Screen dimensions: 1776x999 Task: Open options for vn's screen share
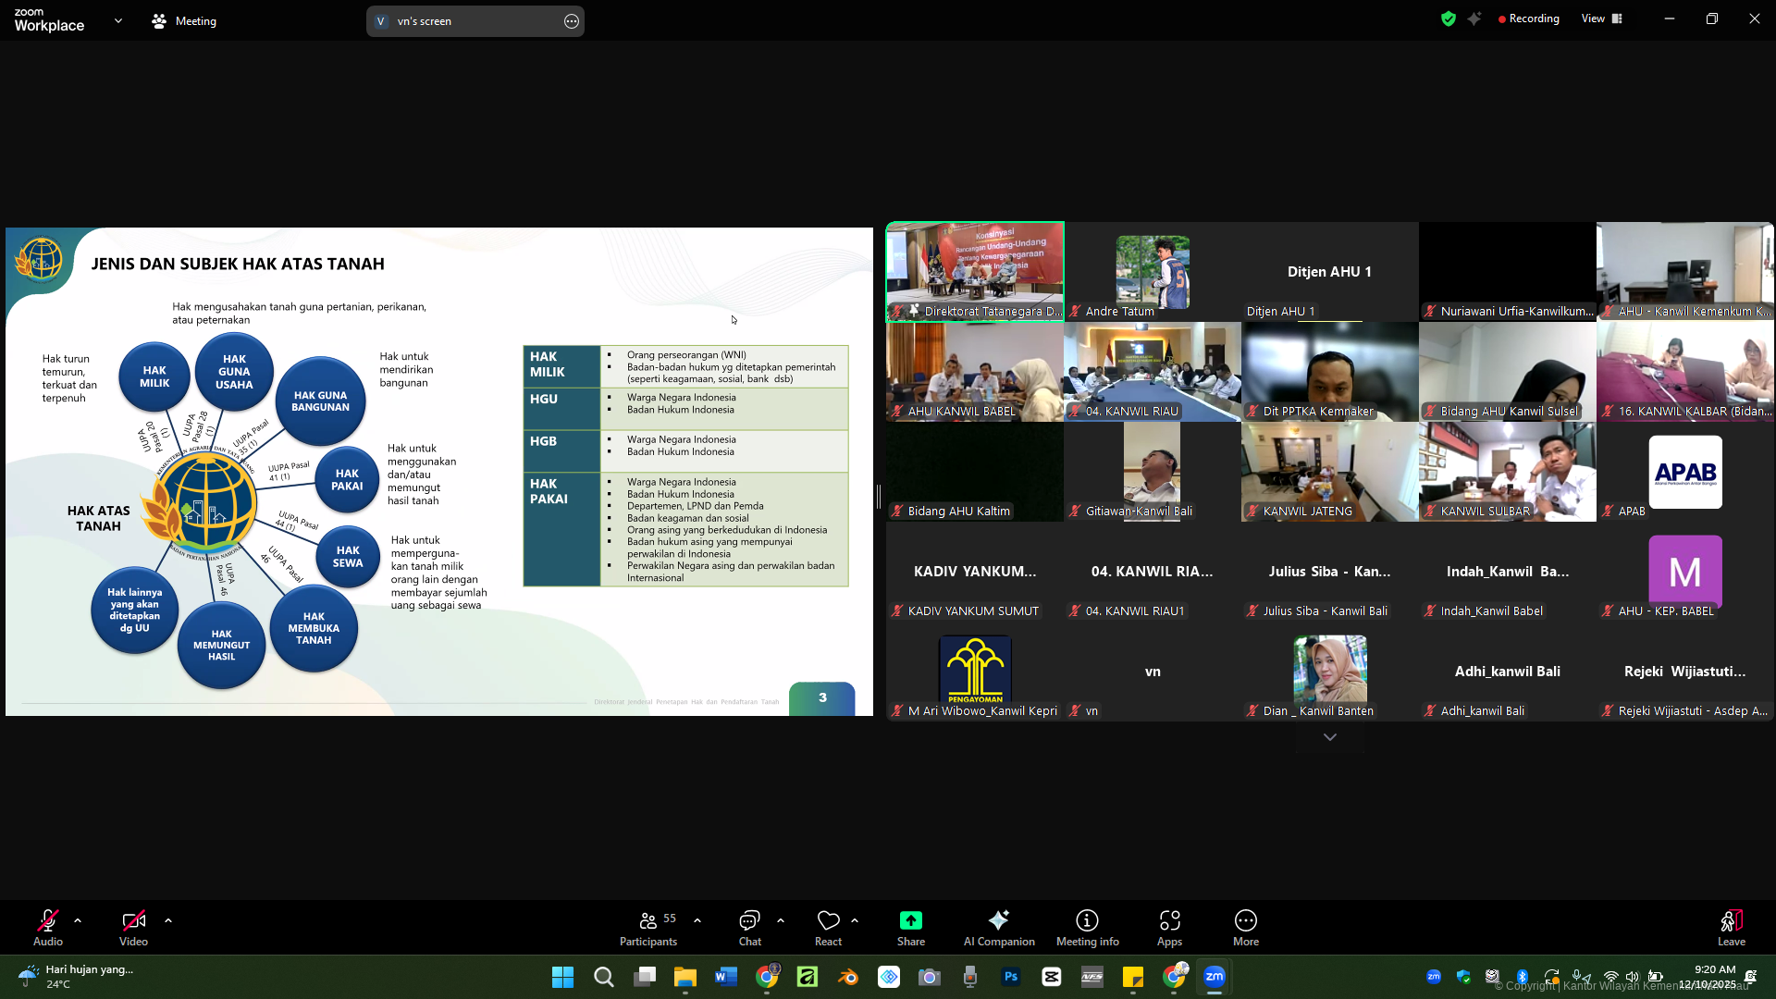tap(571, 21)
